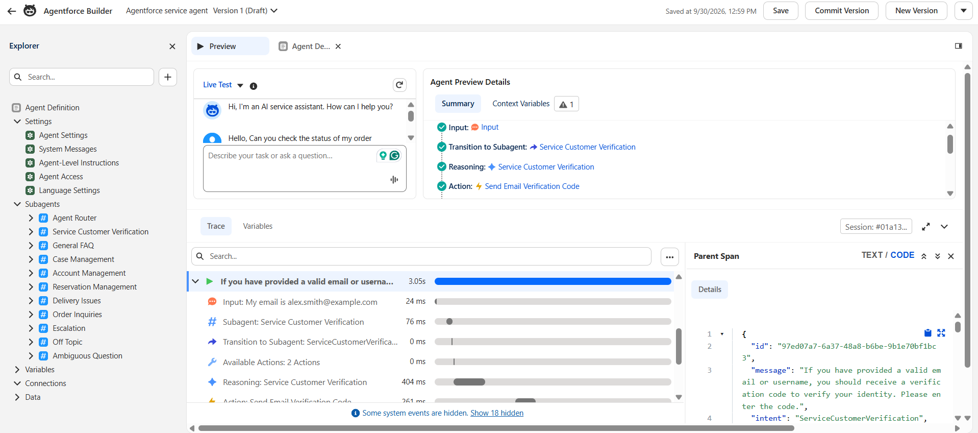Open the trace options ellipsis menu
This screenshot has height=433, width=978.
tap(669, 257)
